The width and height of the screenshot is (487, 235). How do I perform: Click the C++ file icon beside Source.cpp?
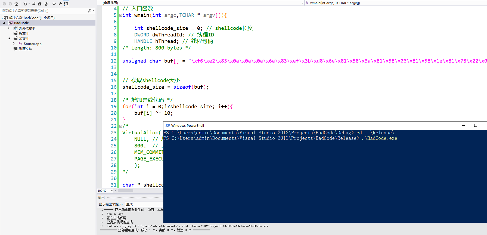click(x=20, y=44)
